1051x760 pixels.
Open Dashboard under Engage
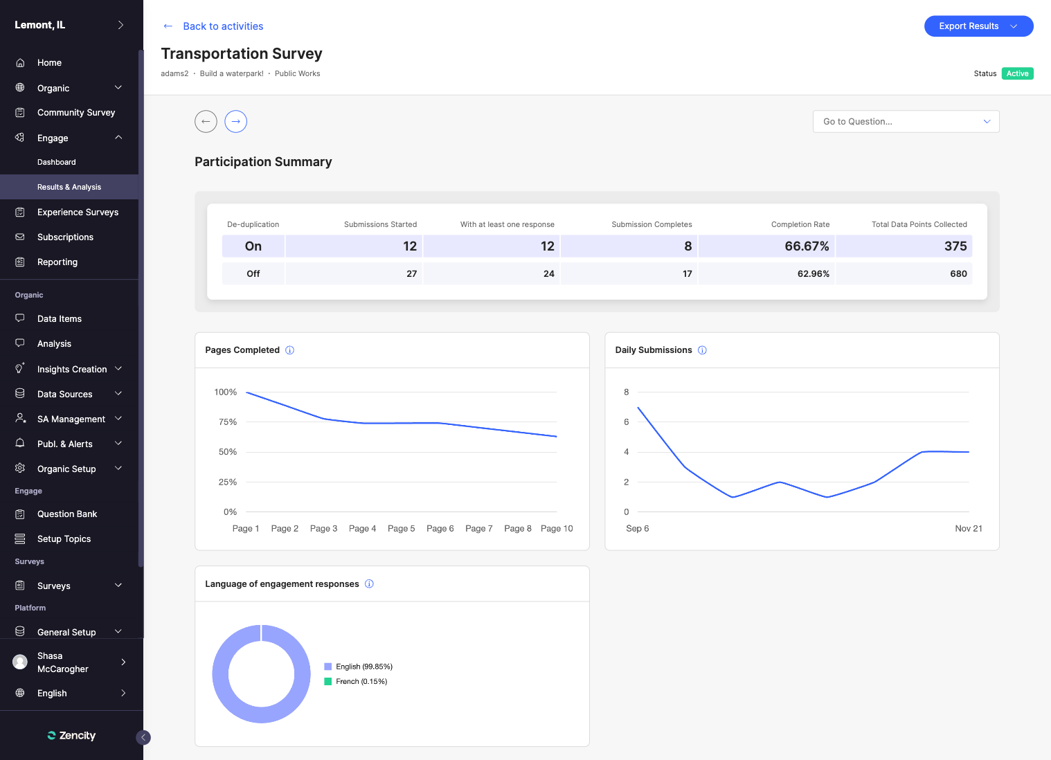click(57, 162)
